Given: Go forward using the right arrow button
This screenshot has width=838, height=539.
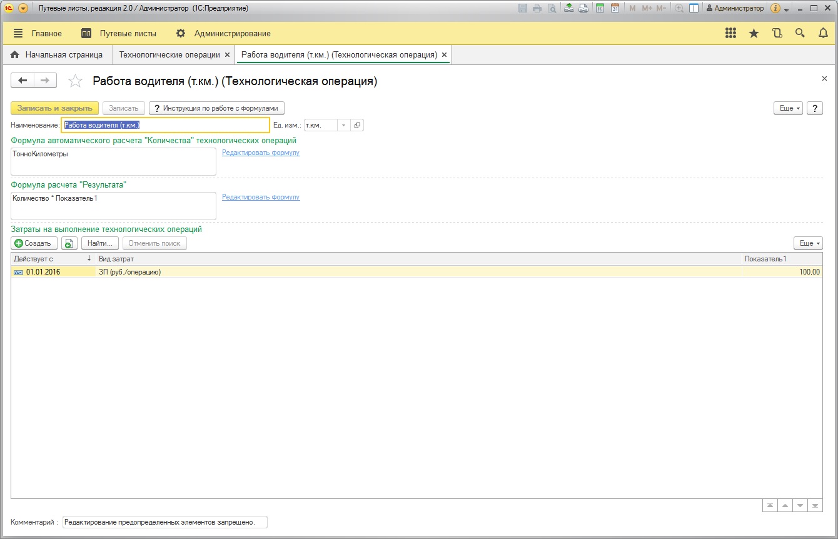Looking at the screenshot, I should click(x=45, y=80).
